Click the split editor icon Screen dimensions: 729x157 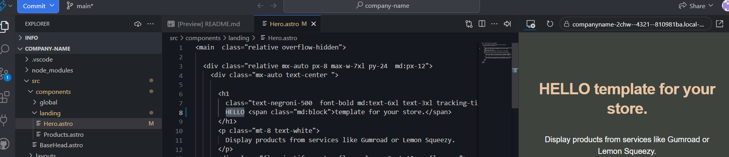pos(482,24)
